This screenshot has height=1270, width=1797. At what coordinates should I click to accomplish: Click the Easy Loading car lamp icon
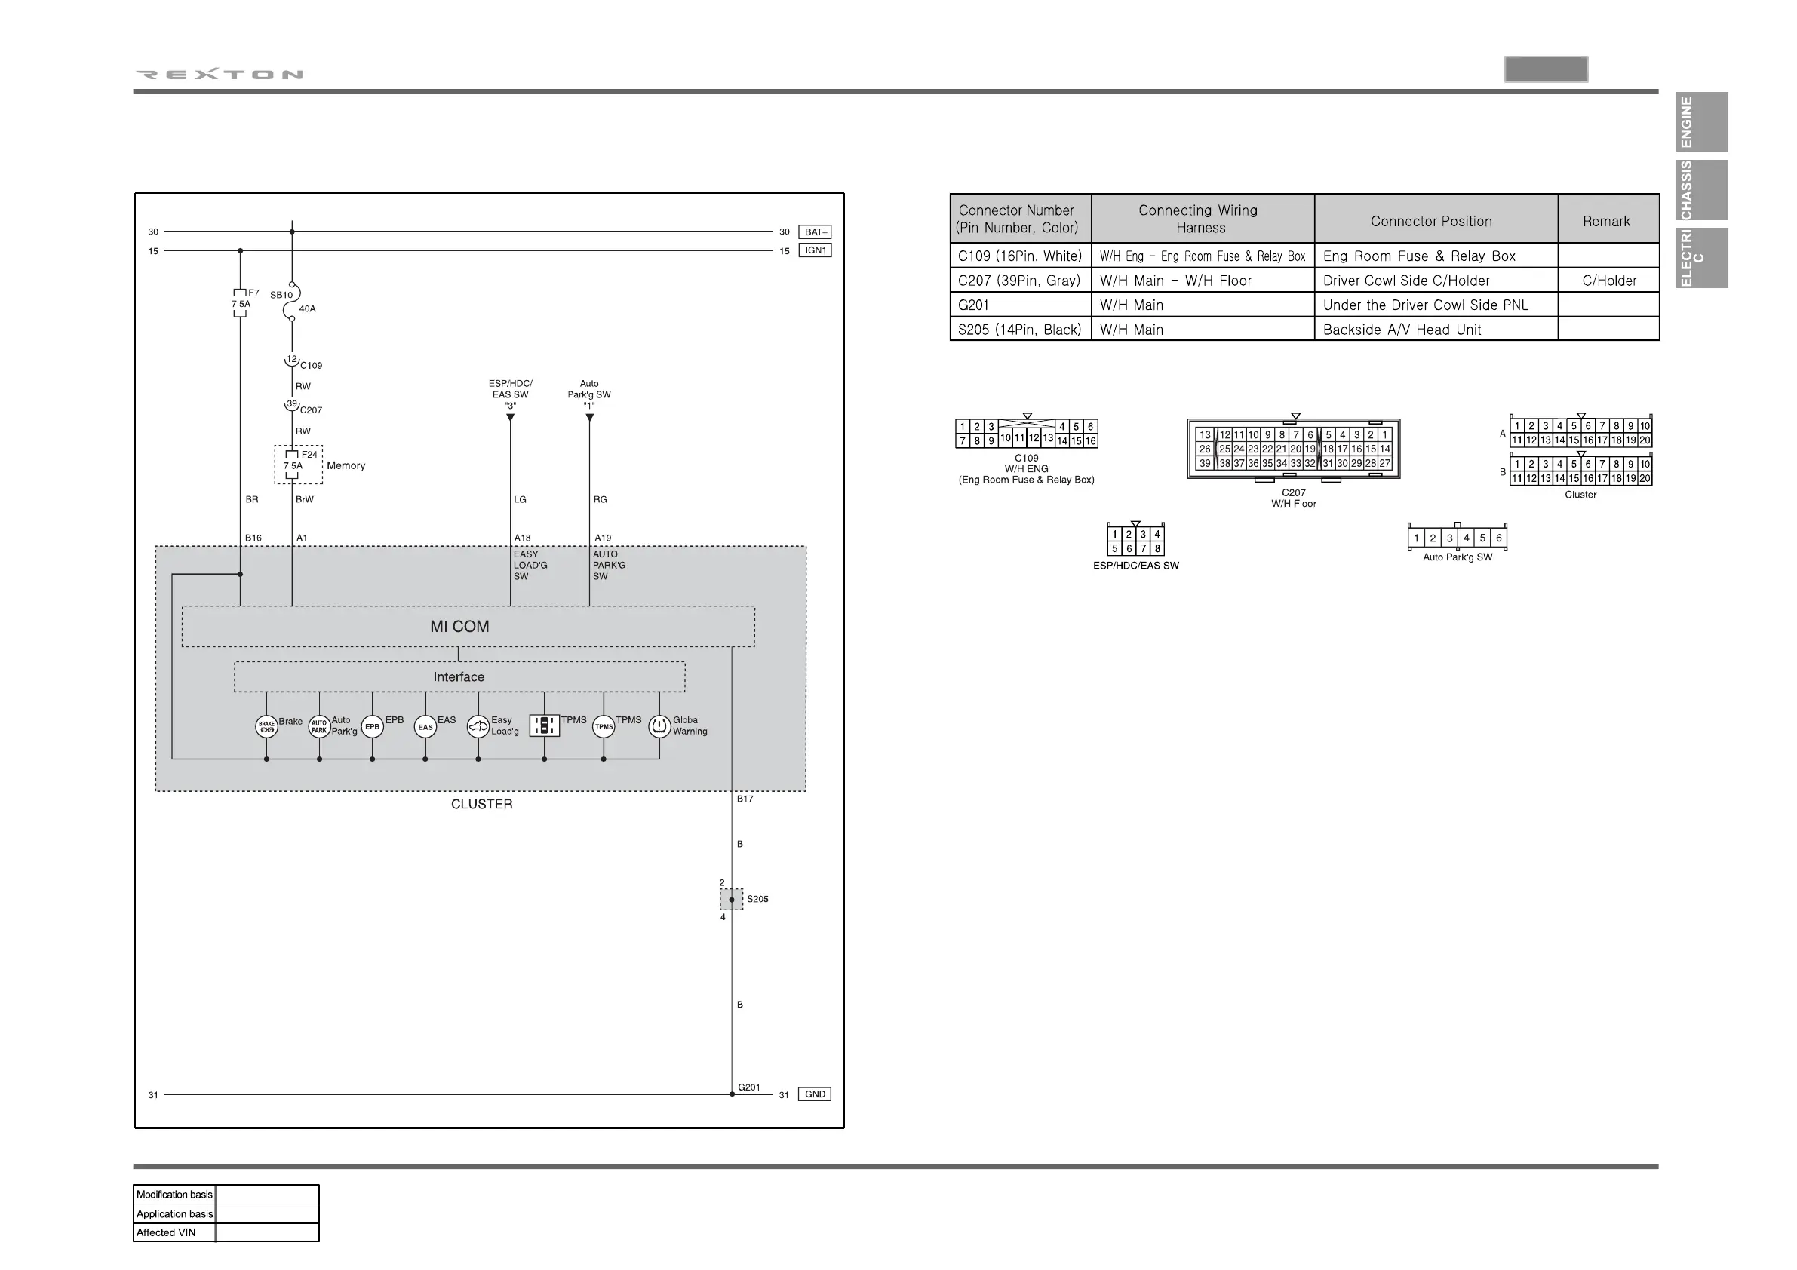coord(478,727)
